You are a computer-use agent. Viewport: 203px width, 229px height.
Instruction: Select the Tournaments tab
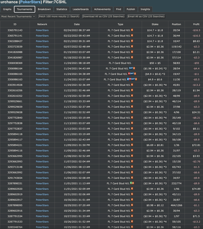pyautogui.click(x=25, y=9)
